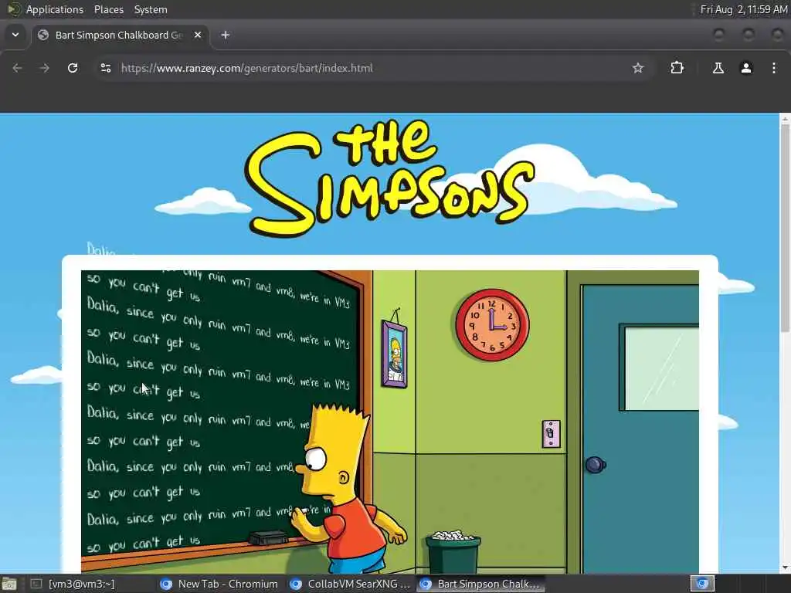The height and width of the screenshot is (593, 791).
Task: Open the Chromium three-dot menu
Action: pos(774,68)
